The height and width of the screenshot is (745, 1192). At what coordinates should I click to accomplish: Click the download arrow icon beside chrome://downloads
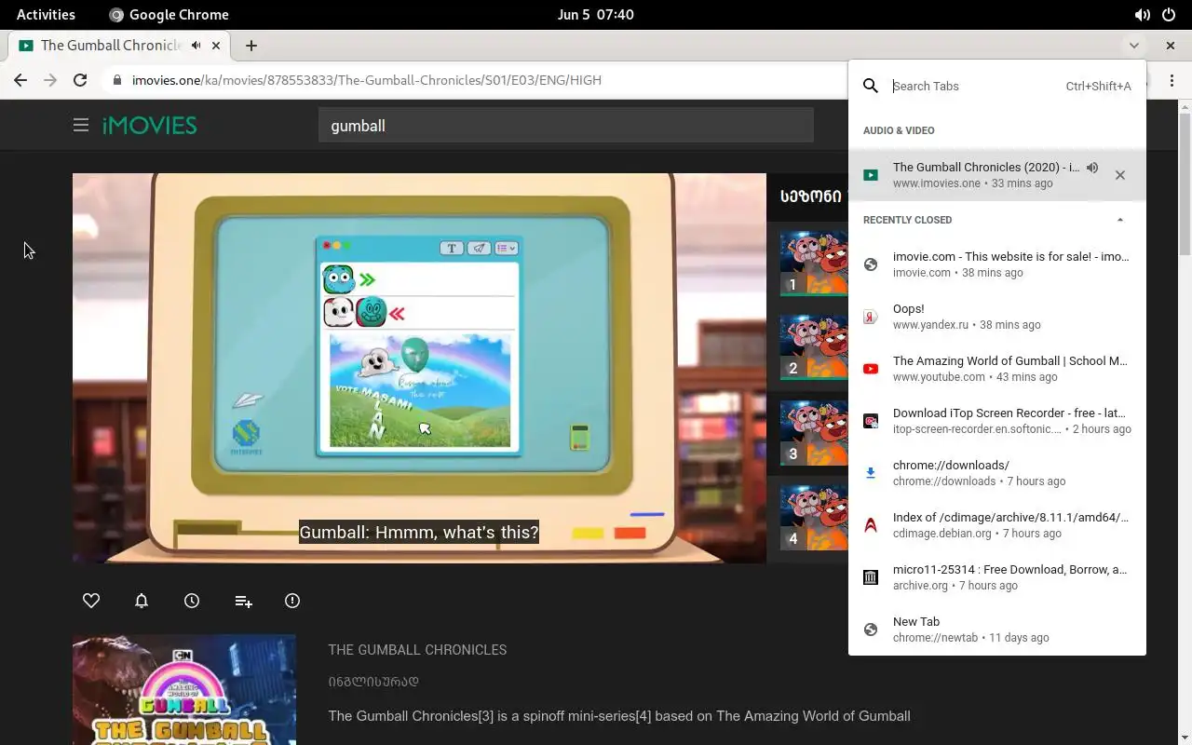click(871, 473)
